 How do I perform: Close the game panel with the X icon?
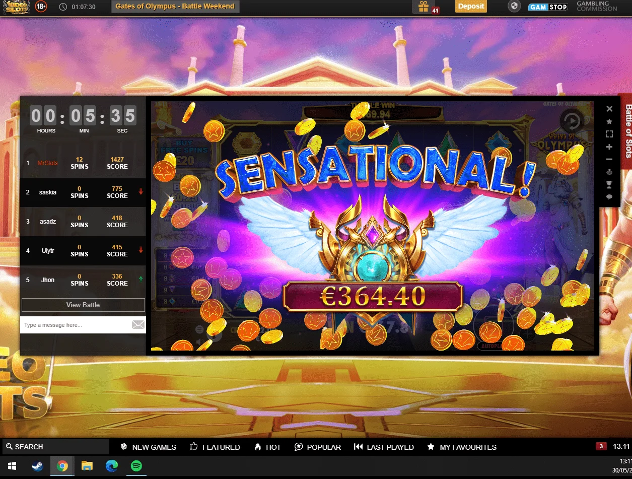[x=609, y=108]
